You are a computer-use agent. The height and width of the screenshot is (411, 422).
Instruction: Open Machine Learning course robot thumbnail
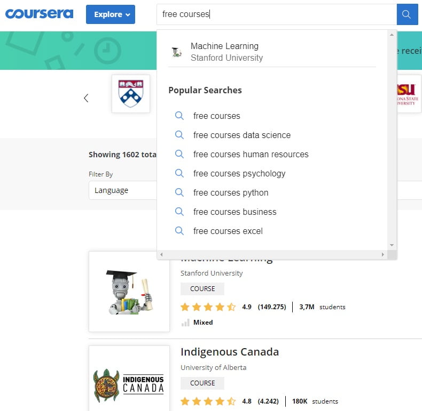pos(129,292)
